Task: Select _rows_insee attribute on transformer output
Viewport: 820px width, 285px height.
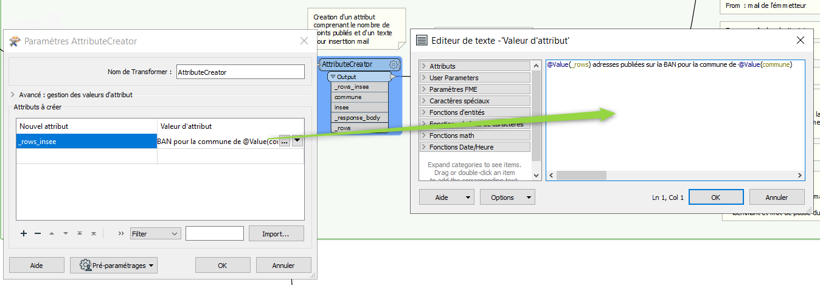Action: 360,87
